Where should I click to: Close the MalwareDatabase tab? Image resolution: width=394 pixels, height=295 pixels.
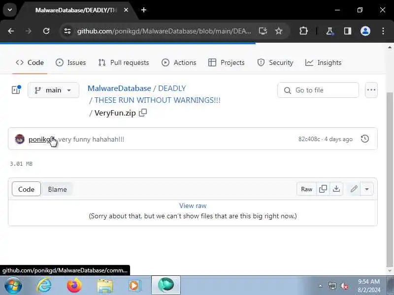[126, 10]
